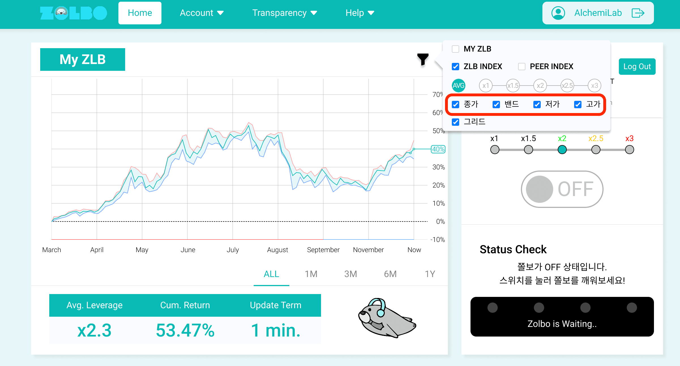Set leverage slider to x1 point
680x366 pixels.
pos(495,150)
